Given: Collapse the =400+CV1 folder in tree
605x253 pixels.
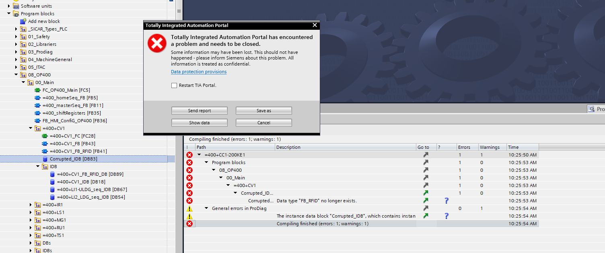Looking at the screenshot, I should 31,128.
